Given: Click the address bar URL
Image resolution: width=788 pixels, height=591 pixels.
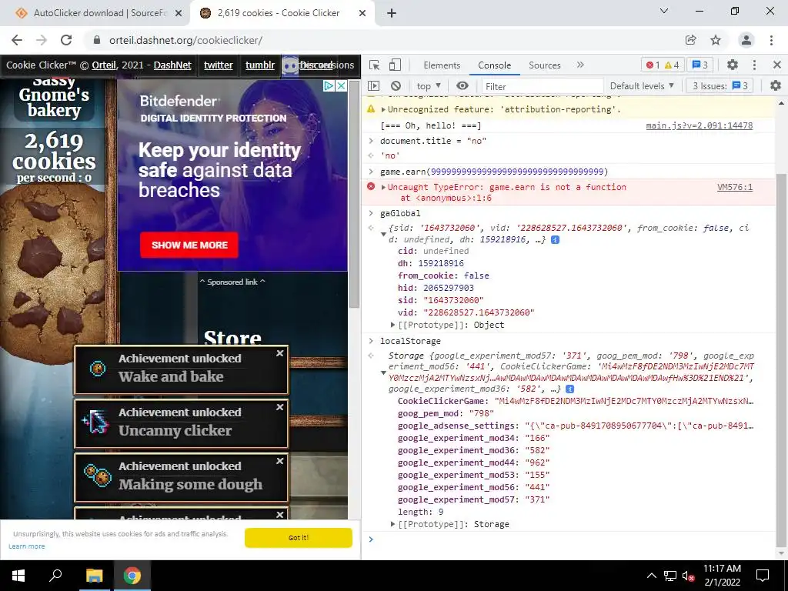Looking at the screenshot, I should 186,40.
